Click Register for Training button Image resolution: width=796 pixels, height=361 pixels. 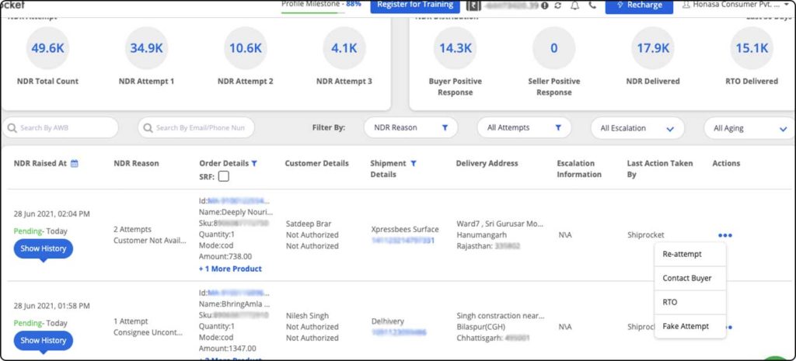click(x=415, y=5)
